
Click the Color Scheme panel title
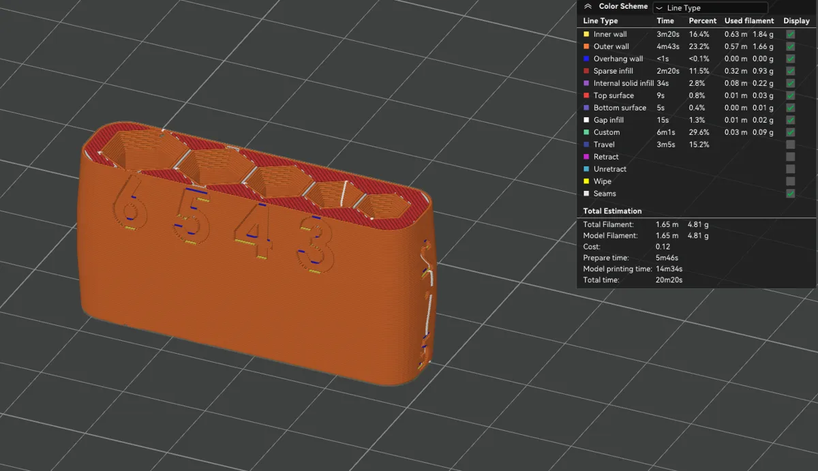click(x=623, y=7)
